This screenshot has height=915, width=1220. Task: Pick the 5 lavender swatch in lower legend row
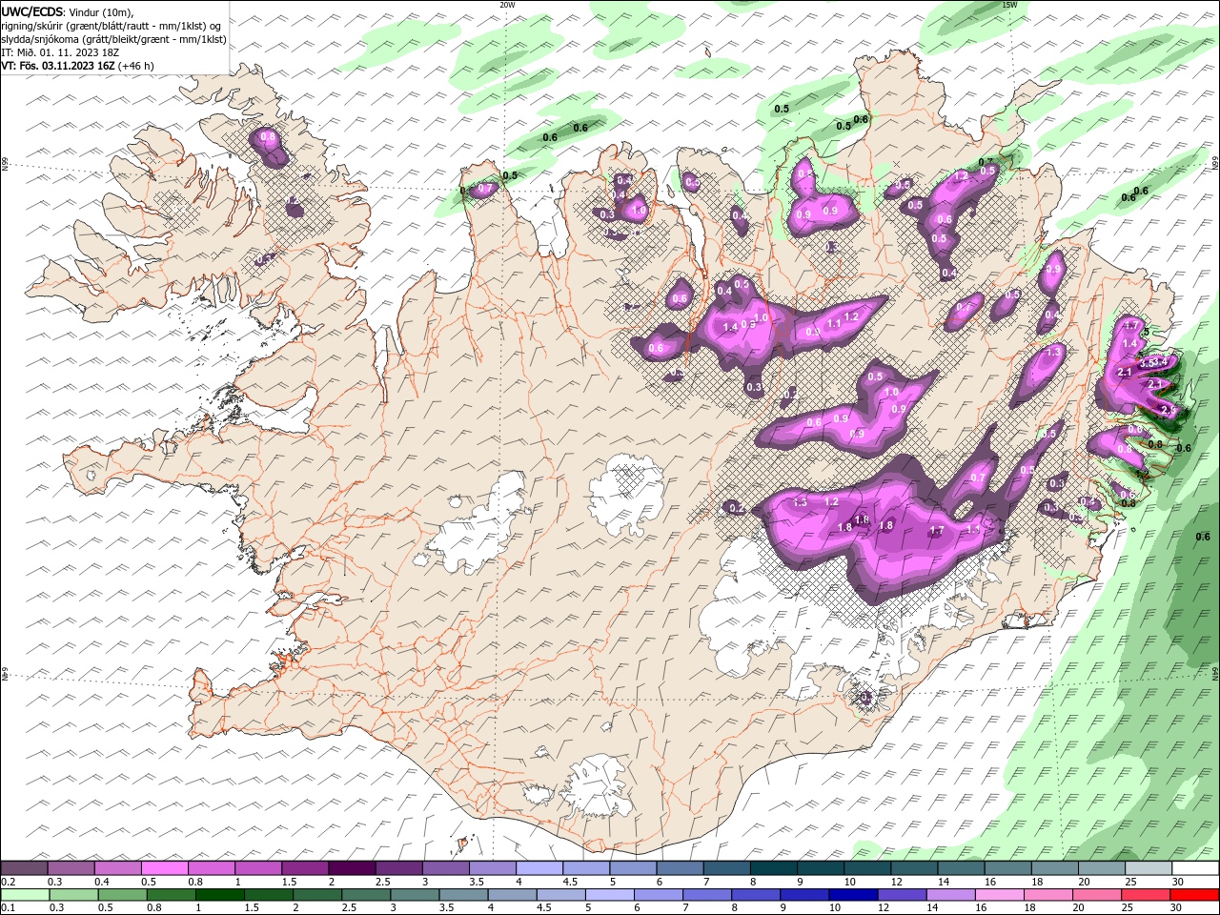(x=609, y=895)
